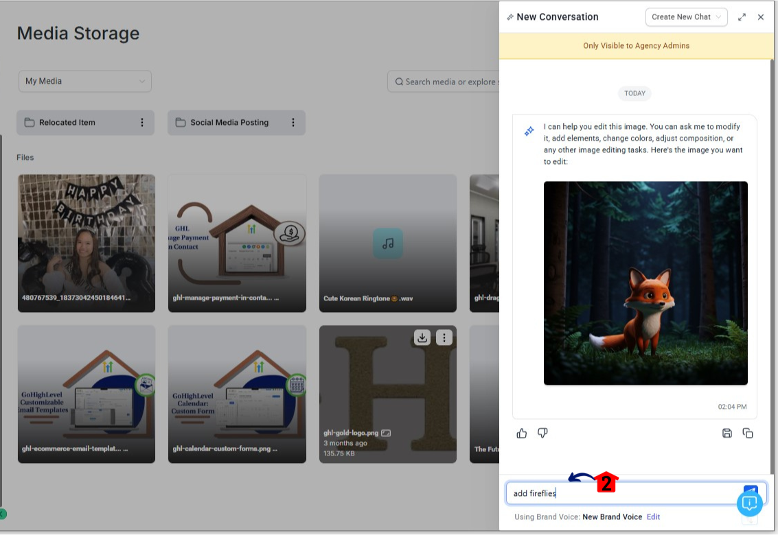Save the AI response with the disk icon
This screenshot has width=778, height=535.
click(727, 433)
